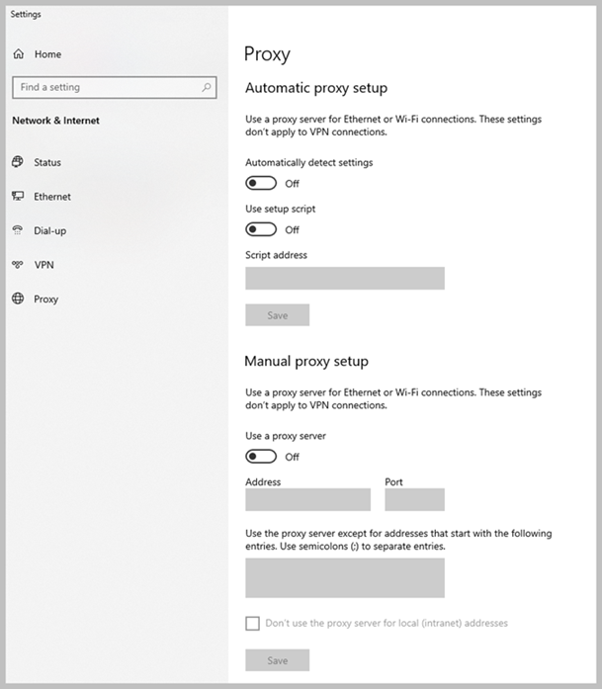The width and height of the screenshot is (602, 689).
Task: Click the search magnifier icon
Action: [207, 87]
